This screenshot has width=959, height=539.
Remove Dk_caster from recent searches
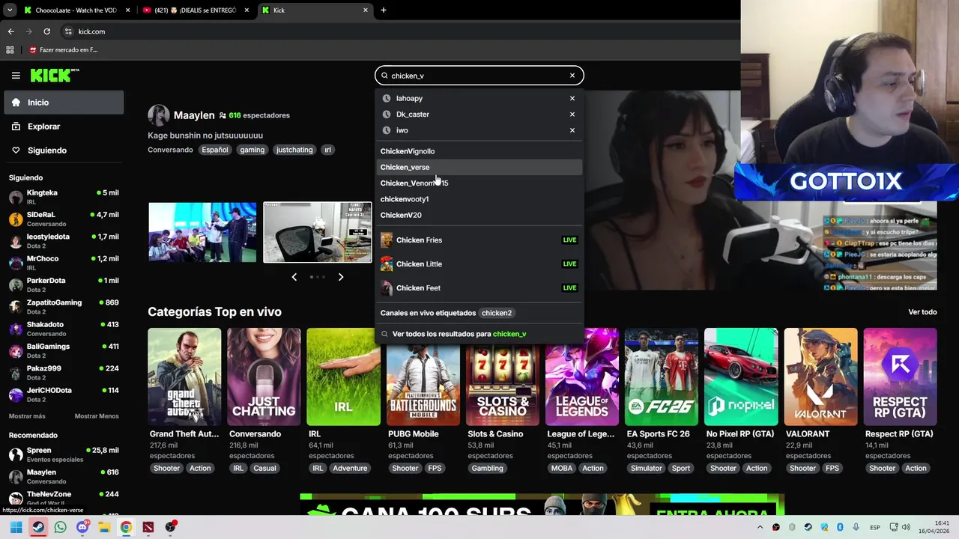click(x=572, y=115)
